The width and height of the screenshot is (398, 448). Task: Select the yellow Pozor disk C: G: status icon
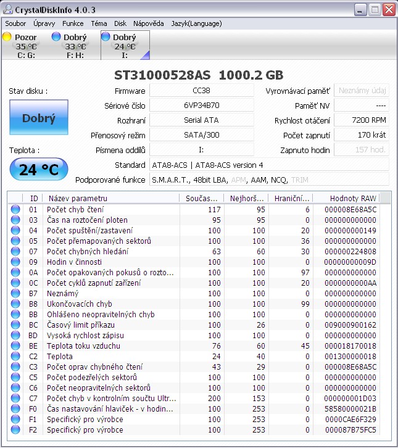point(7,37)
